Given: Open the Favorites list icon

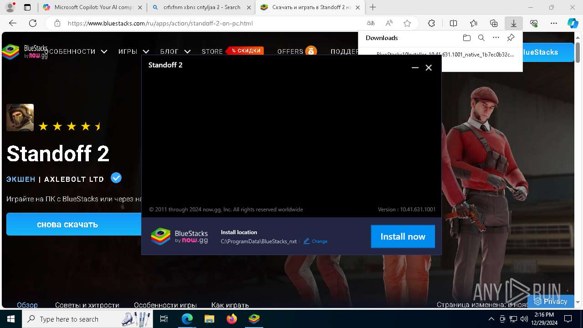Looking at the screenshot, I should (x=474, y=23).
